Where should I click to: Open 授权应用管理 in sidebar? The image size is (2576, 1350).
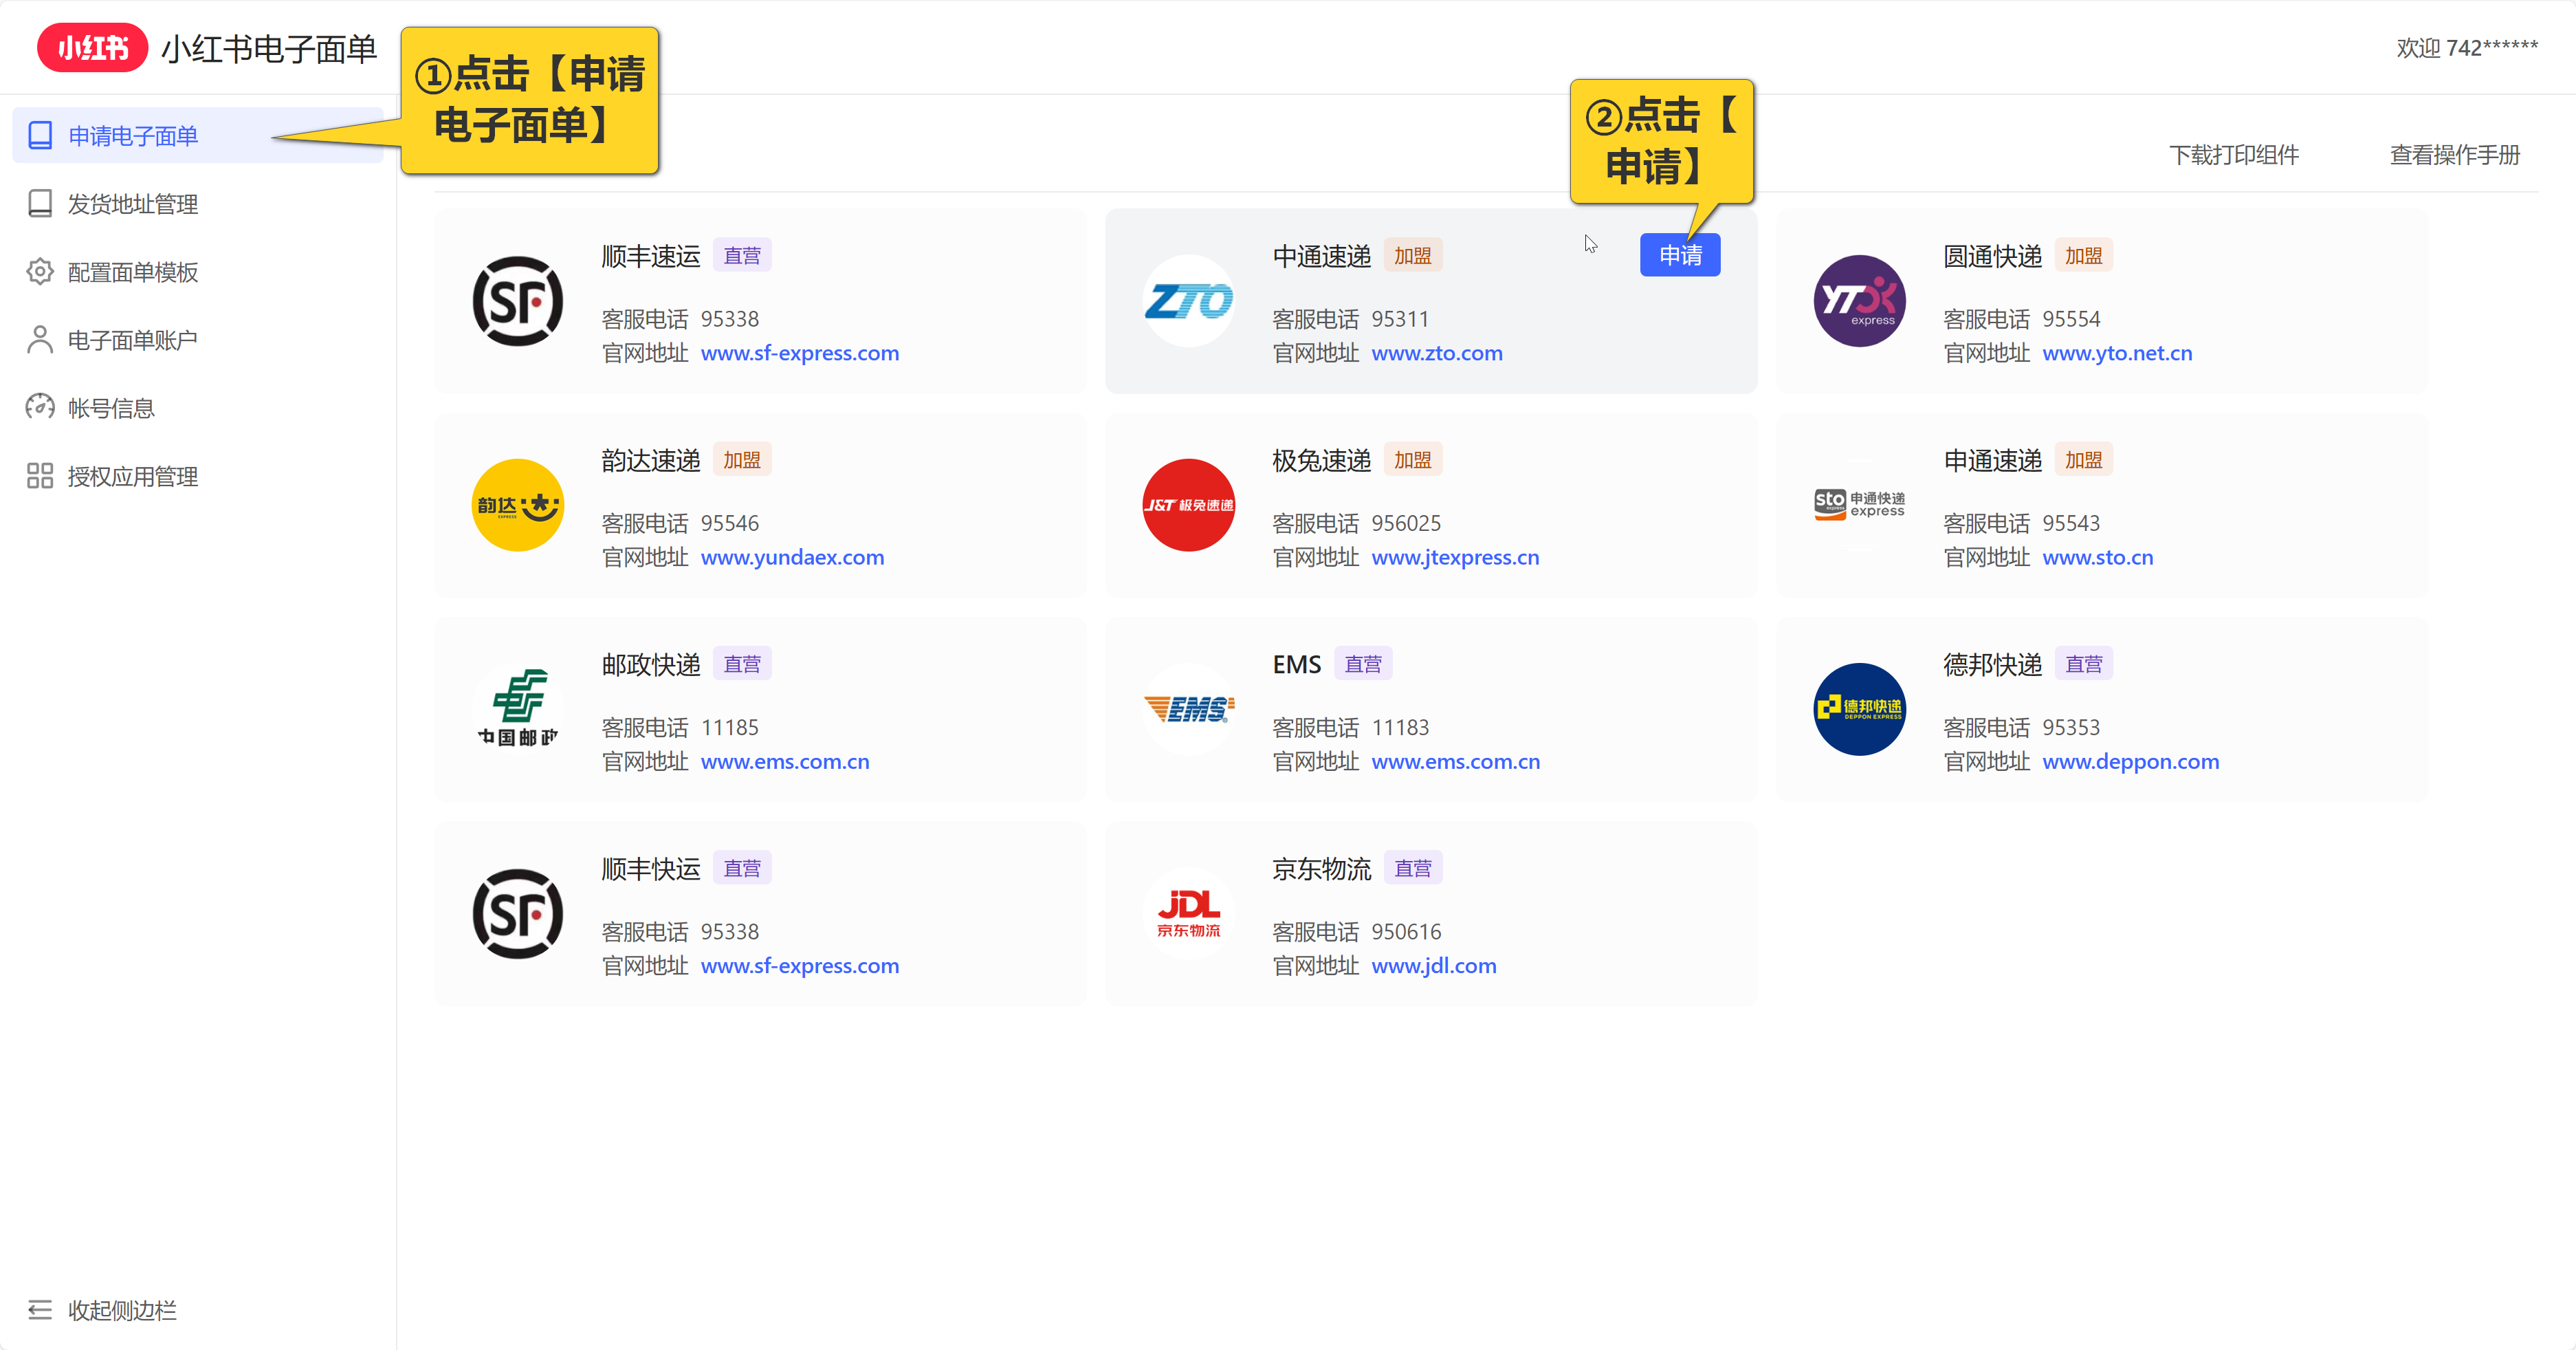point(132,476)
